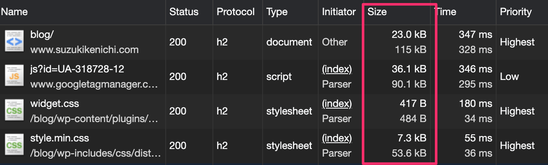Click the 55 ms time value

[x=478, y=138]
